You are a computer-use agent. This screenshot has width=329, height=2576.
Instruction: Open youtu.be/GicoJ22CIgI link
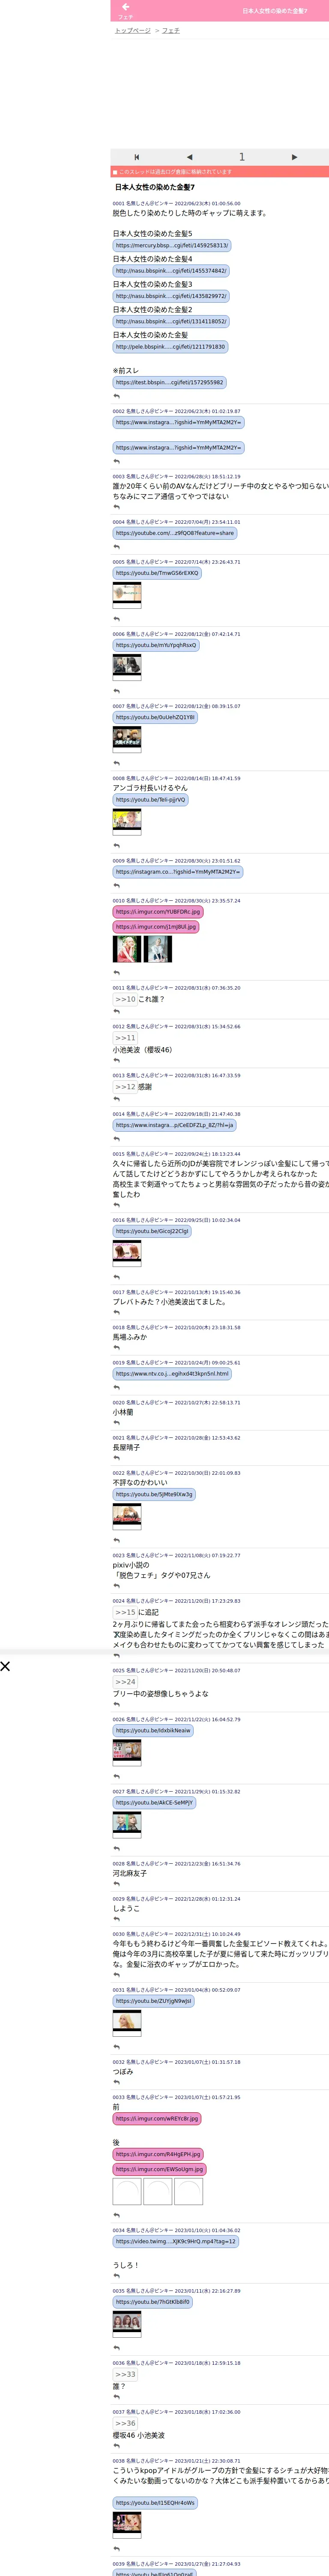pyautogui.click(x=152, y=1231)
